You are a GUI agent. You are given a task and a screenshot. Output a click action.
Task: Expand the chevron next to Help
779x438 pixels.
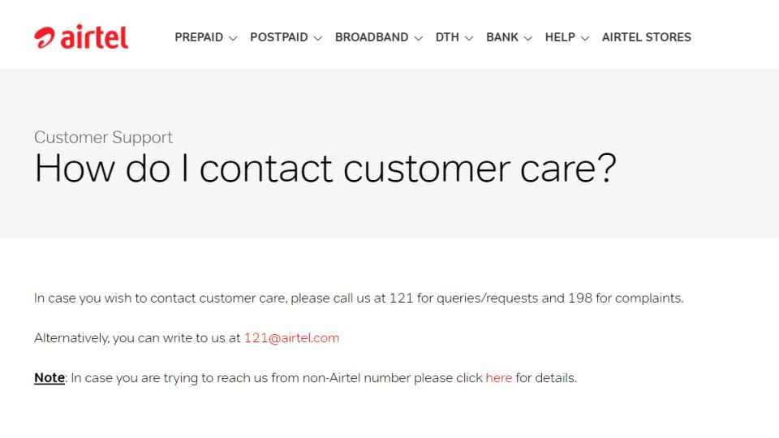coord(585,38)
